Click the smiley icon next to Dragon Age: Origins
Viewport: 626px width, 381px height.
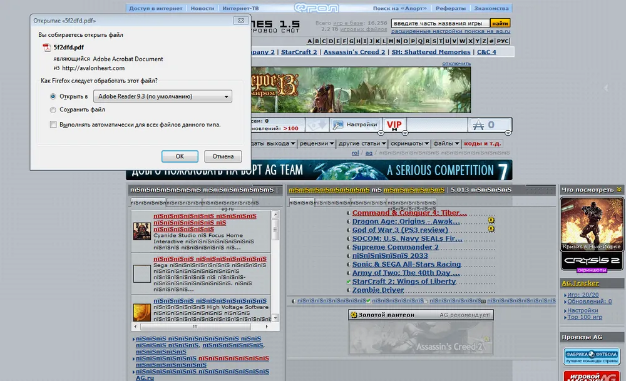pos(491,221)
